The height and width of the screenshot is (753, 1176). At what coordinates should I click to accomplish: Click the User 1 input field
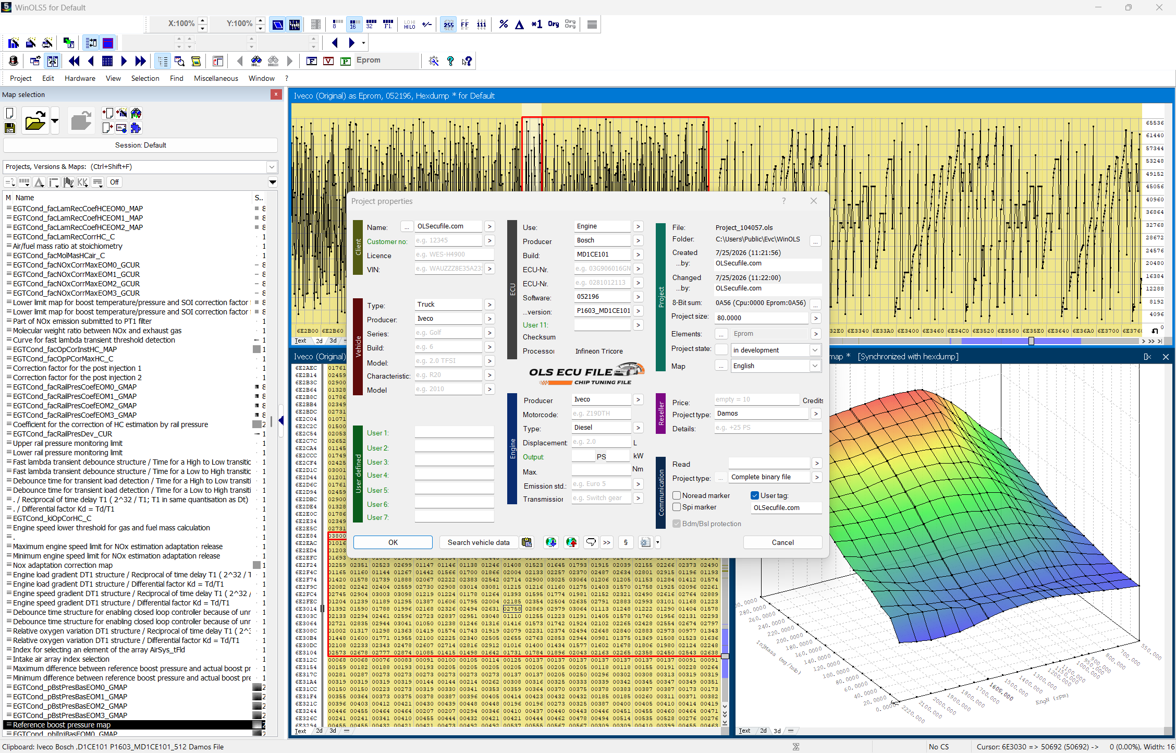[454, 433]
